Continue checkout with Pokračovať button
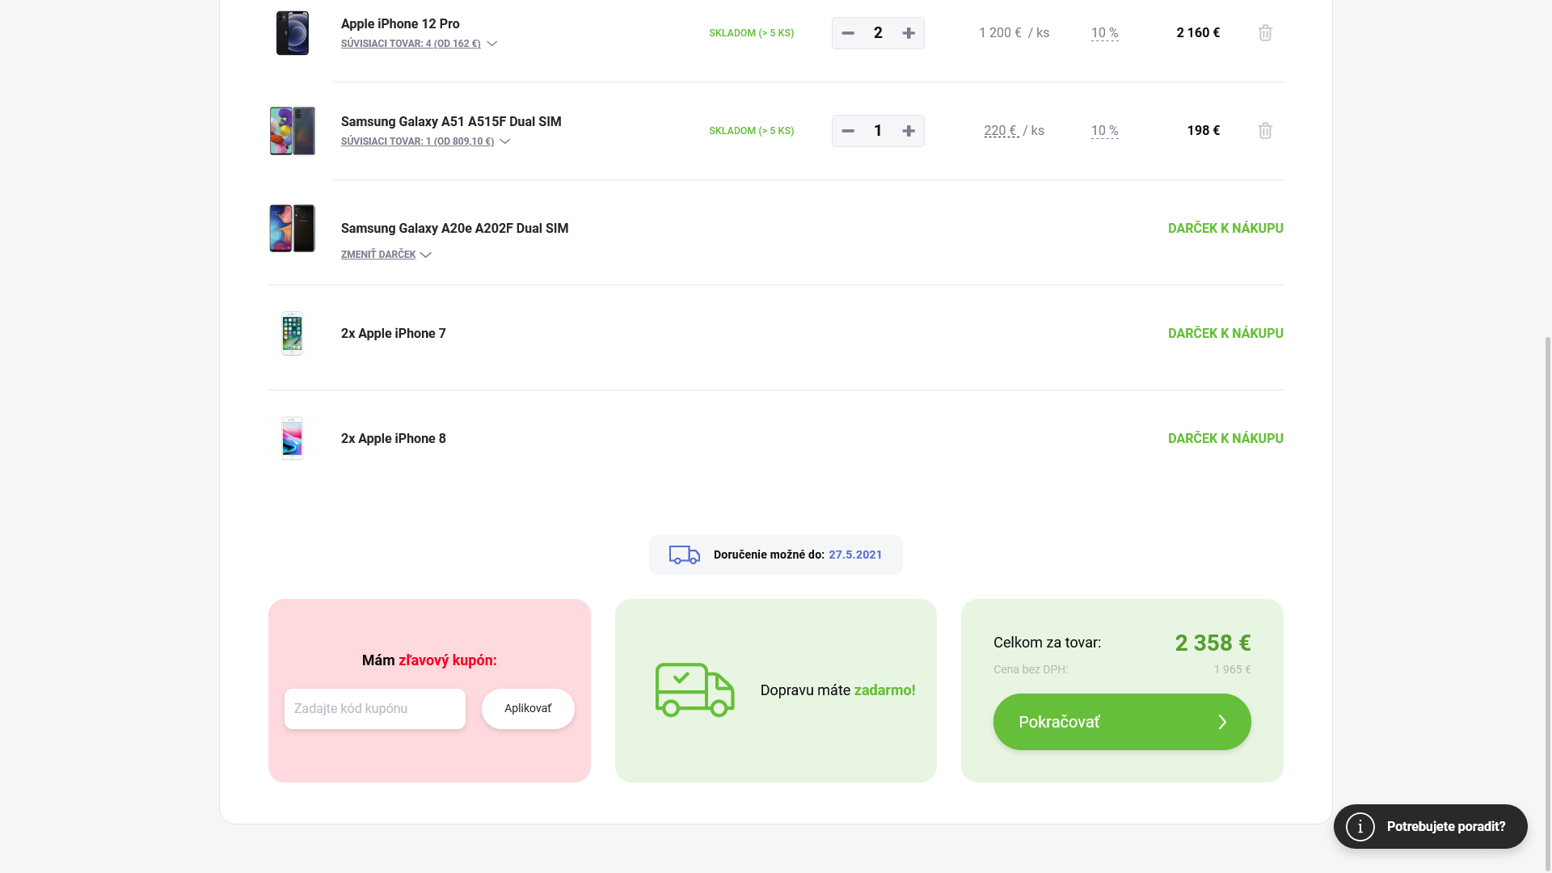 tap(1122, 722)
